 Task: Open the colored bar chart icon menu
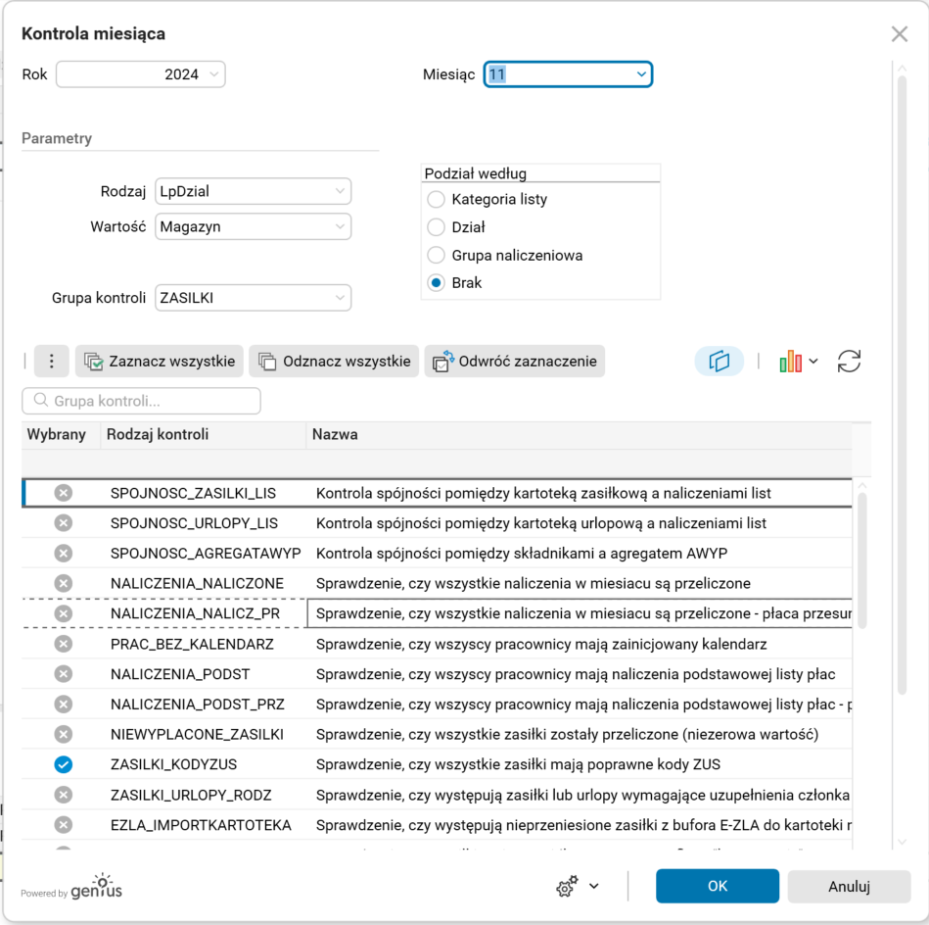[798, 362]
